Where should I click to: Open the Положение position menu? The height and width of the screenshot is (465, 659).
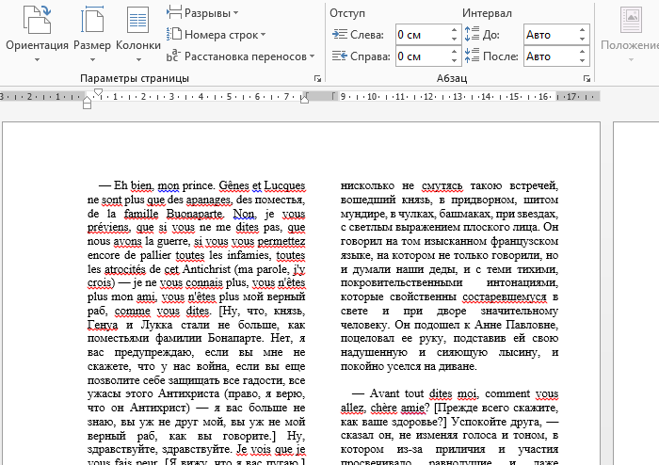630,33
